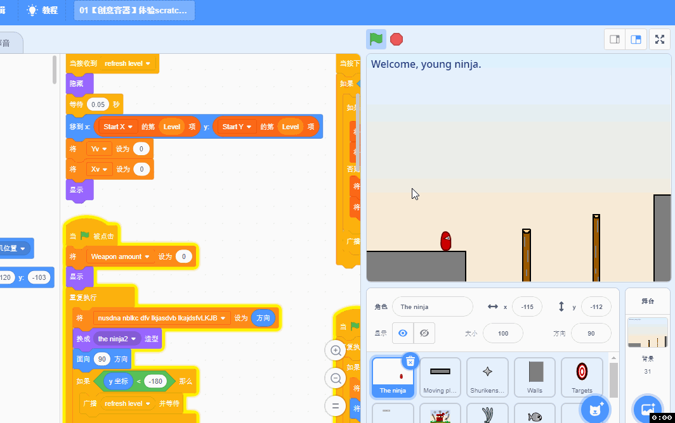Click the direction reporter block
The image size is (675, 423).
[x=263, y=318]
